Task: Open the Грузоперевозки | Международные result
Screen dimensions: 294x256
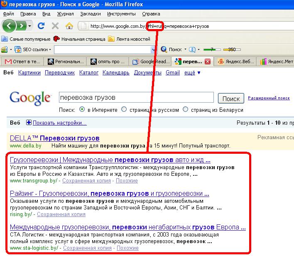Action: coord(110,160)
